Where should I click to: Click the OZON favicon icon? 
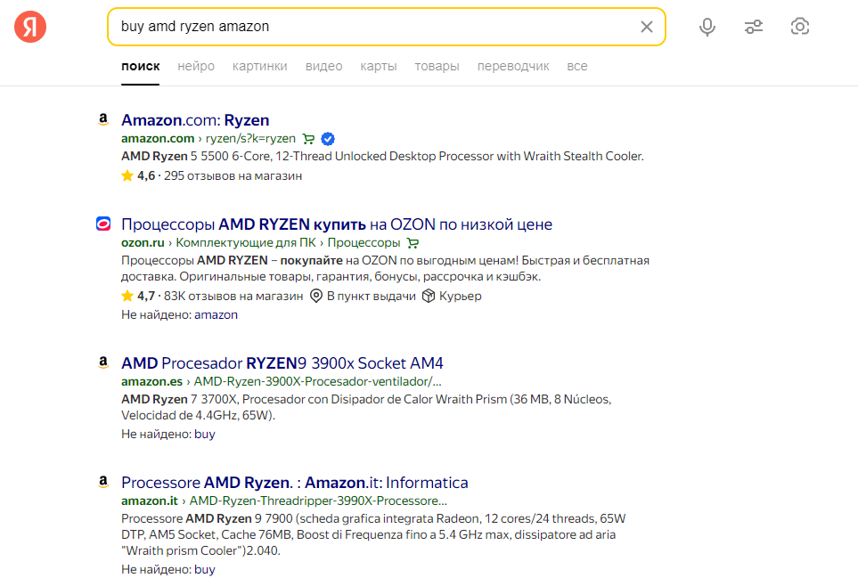(x=103, y=224)
